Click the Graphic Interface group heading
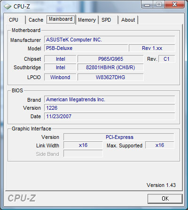 click(x=31, y=129)
